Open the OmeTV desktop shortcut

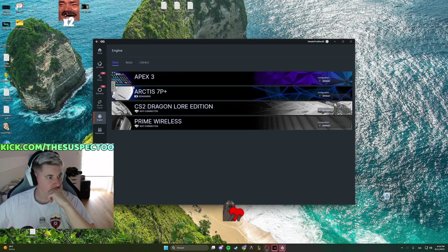(x=19, y=8)
